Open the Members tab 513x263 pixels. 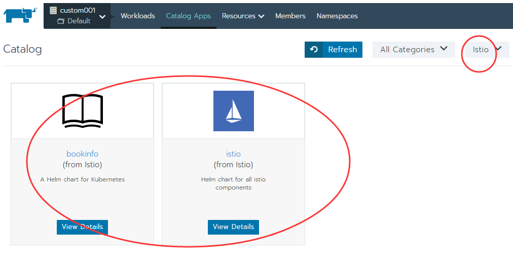coord(290,16)
